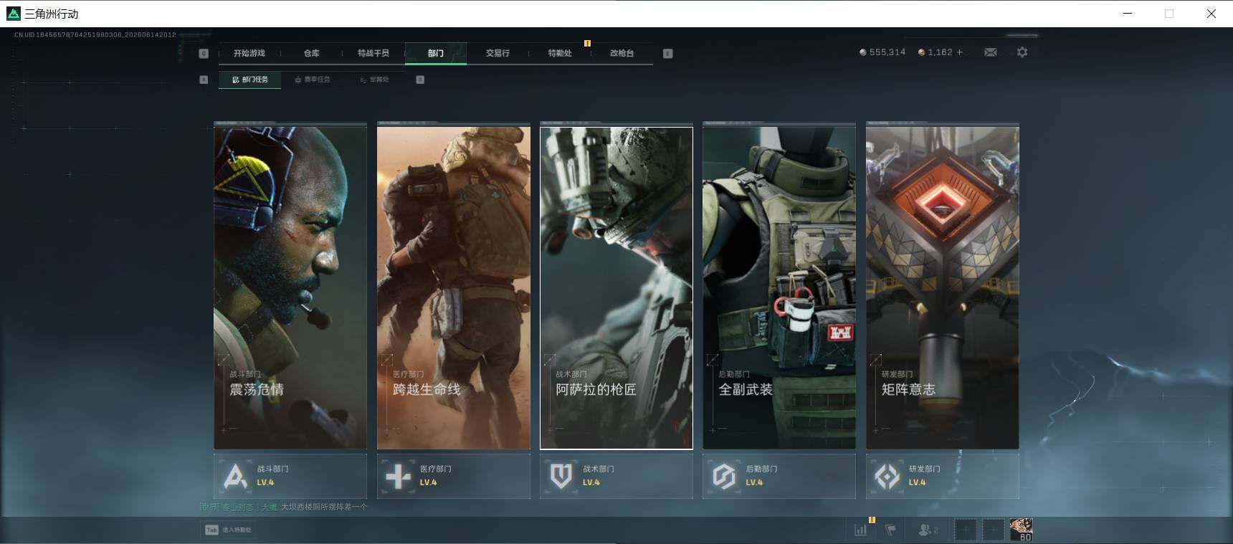Click the E next-tab key icon
This screenshot has height=544, width=1233.
click(668, 53)
